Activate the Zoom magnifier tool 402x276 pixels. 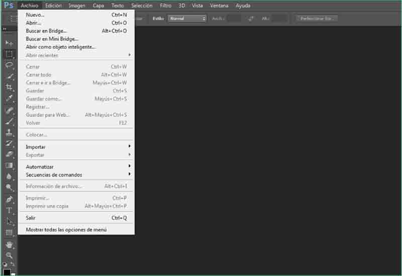pyautogui.click(x=9, y=255)
